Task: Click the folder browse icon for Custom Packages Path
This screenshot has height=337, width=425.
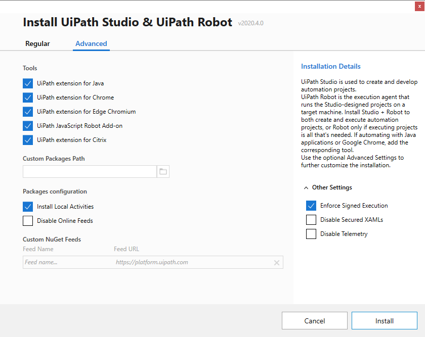Action: [x=163, y=172]
